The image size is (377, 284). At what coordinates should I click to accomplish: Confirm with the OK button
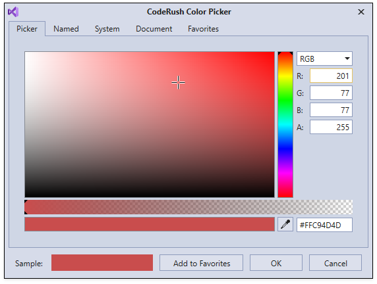click(275, 263)
